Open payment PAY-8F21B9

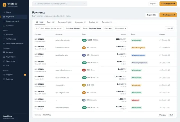coord(39,47)
